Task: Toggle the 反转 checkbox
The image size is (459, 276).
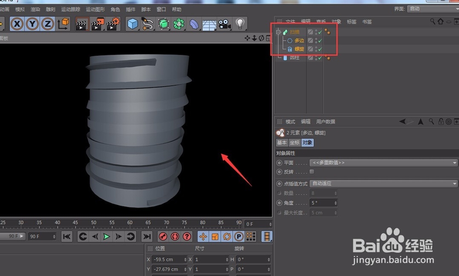Action: pyautogui.click(x=312, y=171)
